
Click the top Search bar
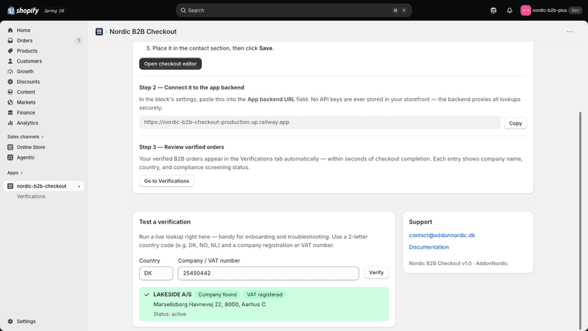[x=293, y=11]
